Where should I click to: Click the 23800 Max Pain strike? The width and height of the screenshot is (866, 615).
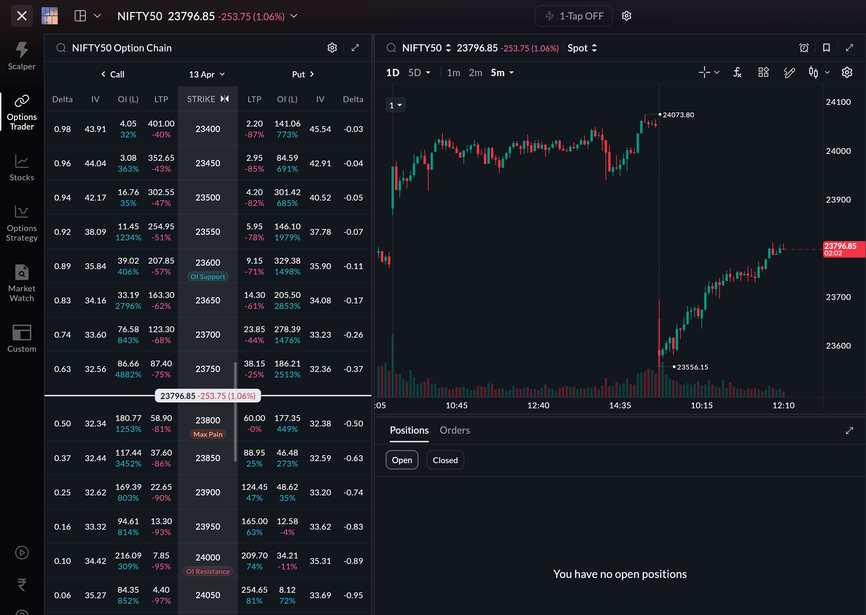207,420
